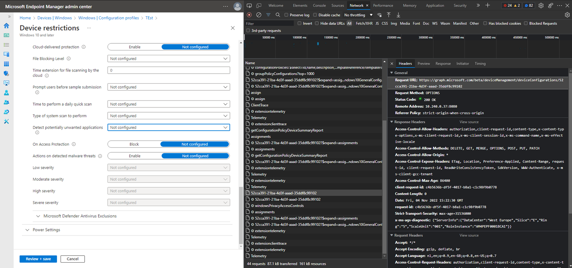Open Devices icon in the left sidebar
Image resolution: width=572 pixels, height=268 pixels.
point(6,54)
